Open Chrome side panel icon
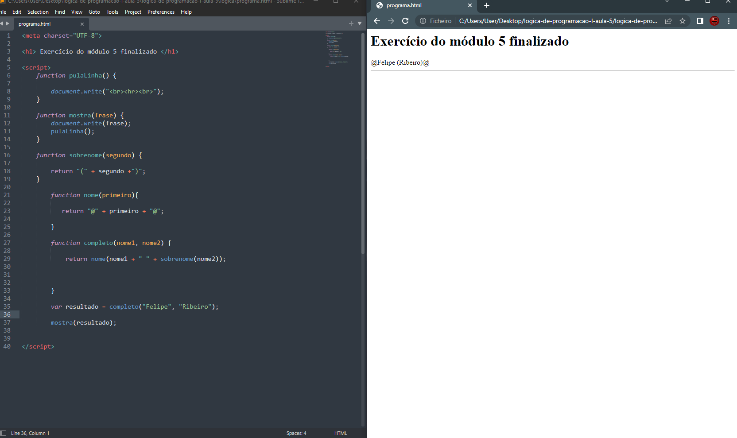 pyautogui.click(x=700, y=21)
